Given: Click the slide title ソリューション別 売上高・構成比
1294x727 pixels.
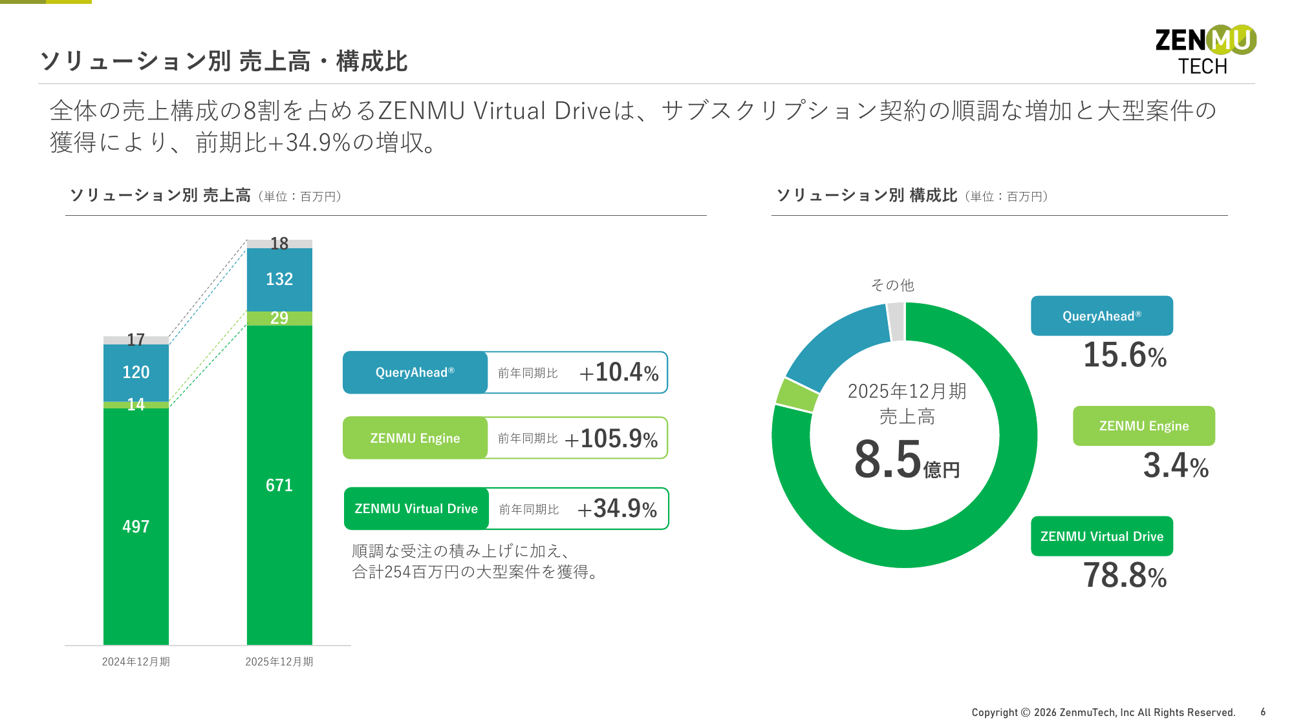Looking at the screenshot, I should pyautogui.click(x=224, y=61).
